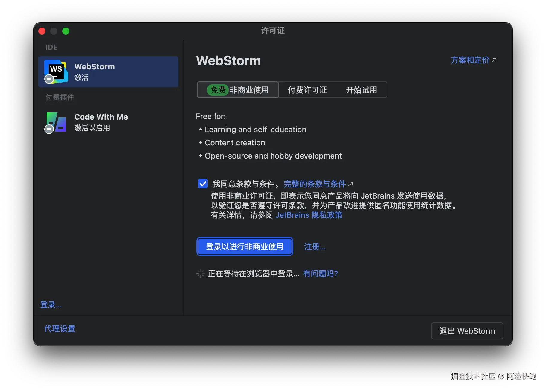Uncheck the agree to terms checkbox
The image size is (546, 390).
point(203,184)
